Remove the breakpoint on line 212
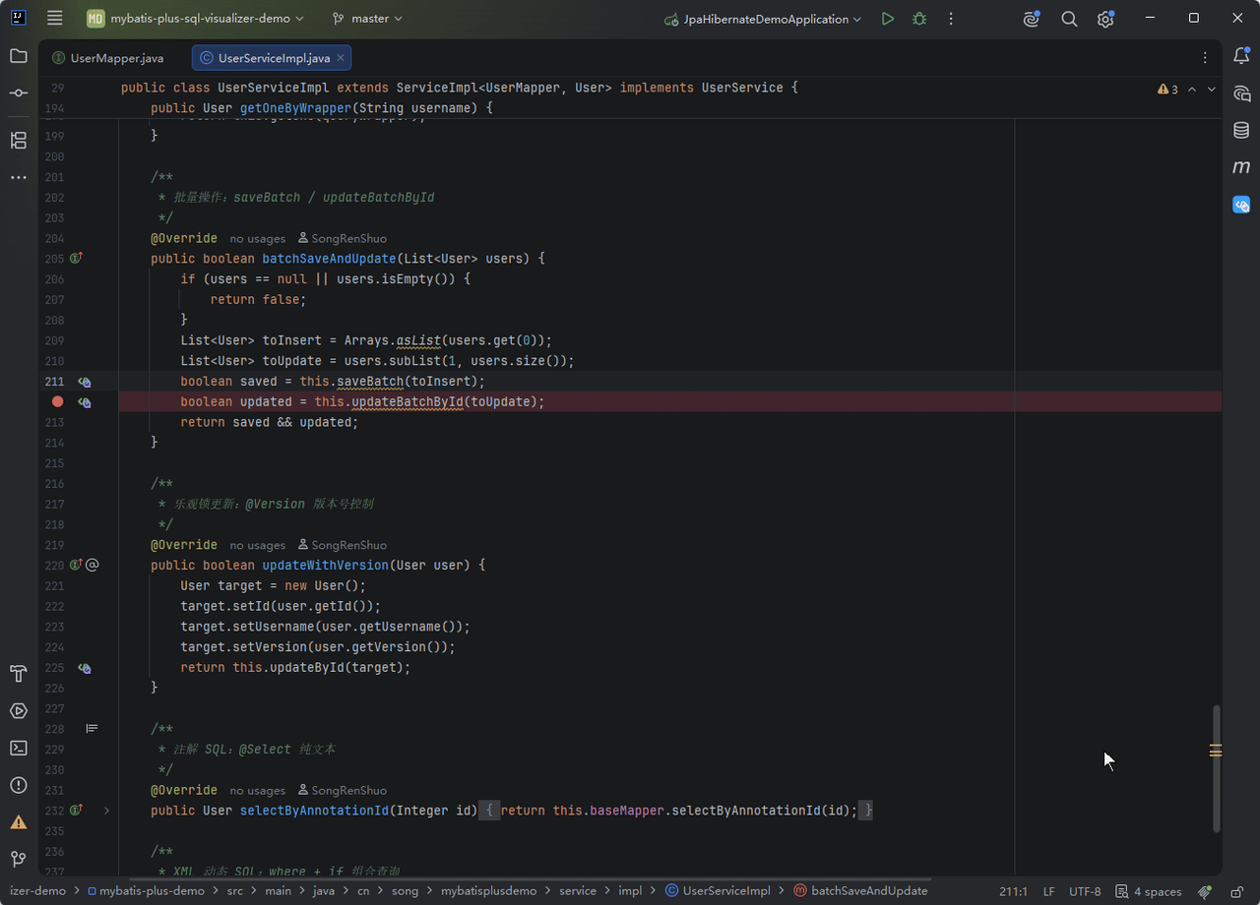Image resolution: width=1260 pixels, height=905 pixels. point(57,401)
